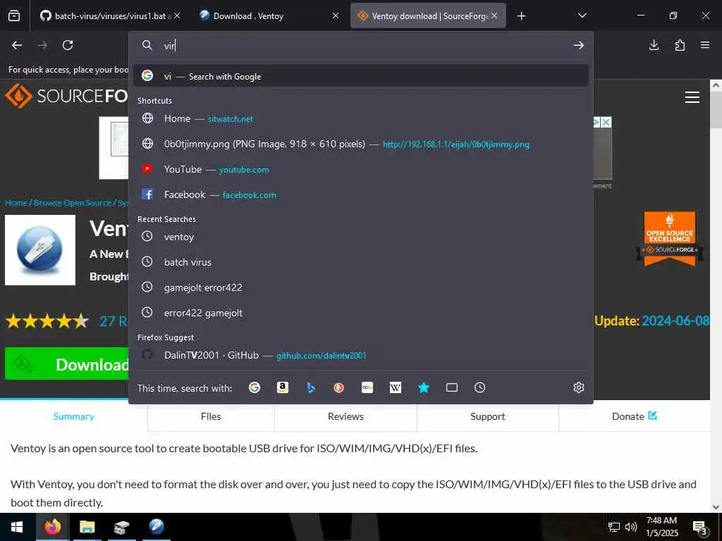Open Firefox application menu hamburger
The width and height of the screenshot is (722, 541).
point(705,45)
